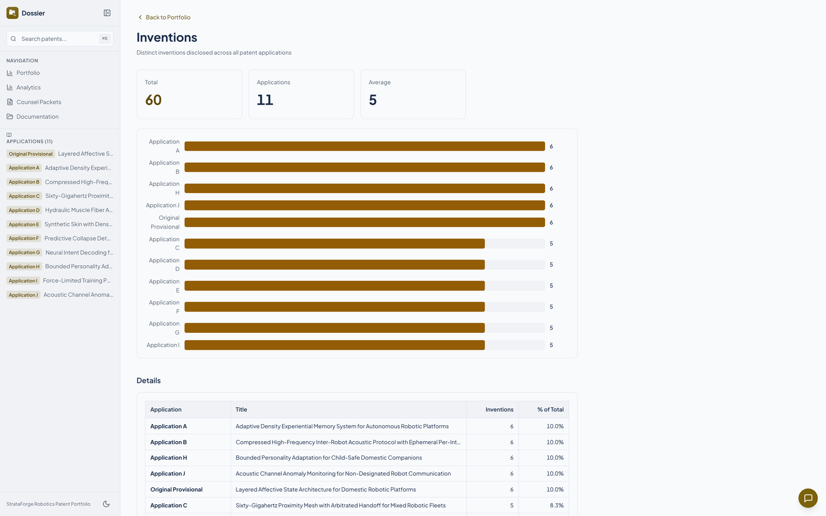Open the chat bubble button
826x516 pixels.
pos(808,498)
